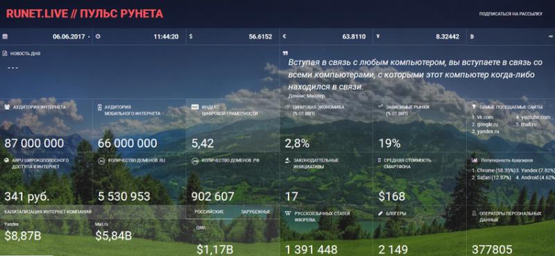Viewport: 555px width, 256px height.
Task: Click the Safari (12.87%) browser entry
Action: 491,178
